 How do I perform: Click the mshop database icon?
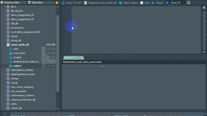pyautogui.click(x=8, y=79)
